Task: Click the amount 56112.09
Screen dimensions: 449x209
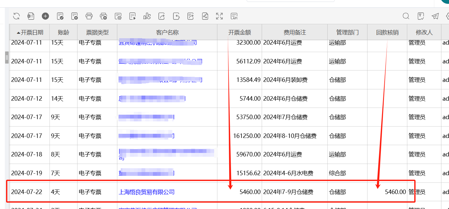Action: 249,61
